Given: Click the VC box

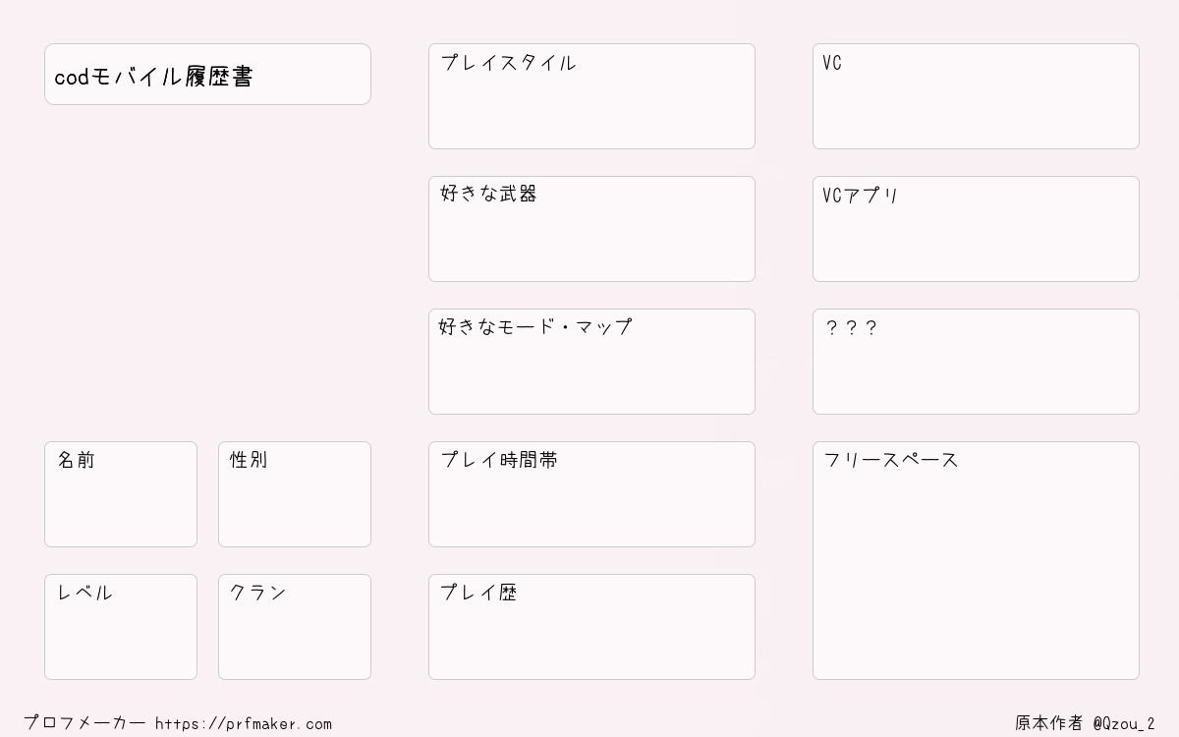Looking at the screenshot, I should coord(976,96).
